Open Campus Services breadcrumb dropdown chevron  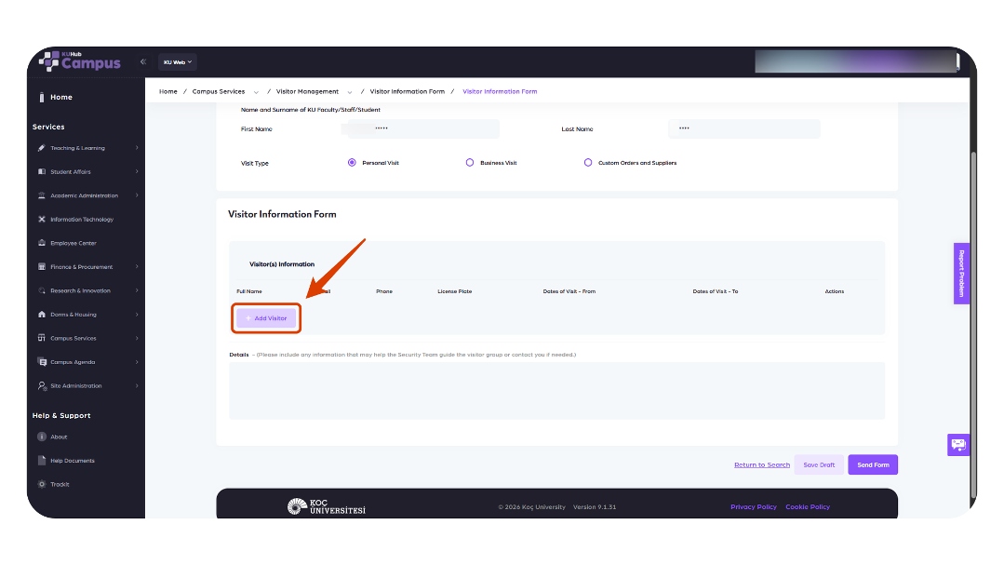point(256,92)
